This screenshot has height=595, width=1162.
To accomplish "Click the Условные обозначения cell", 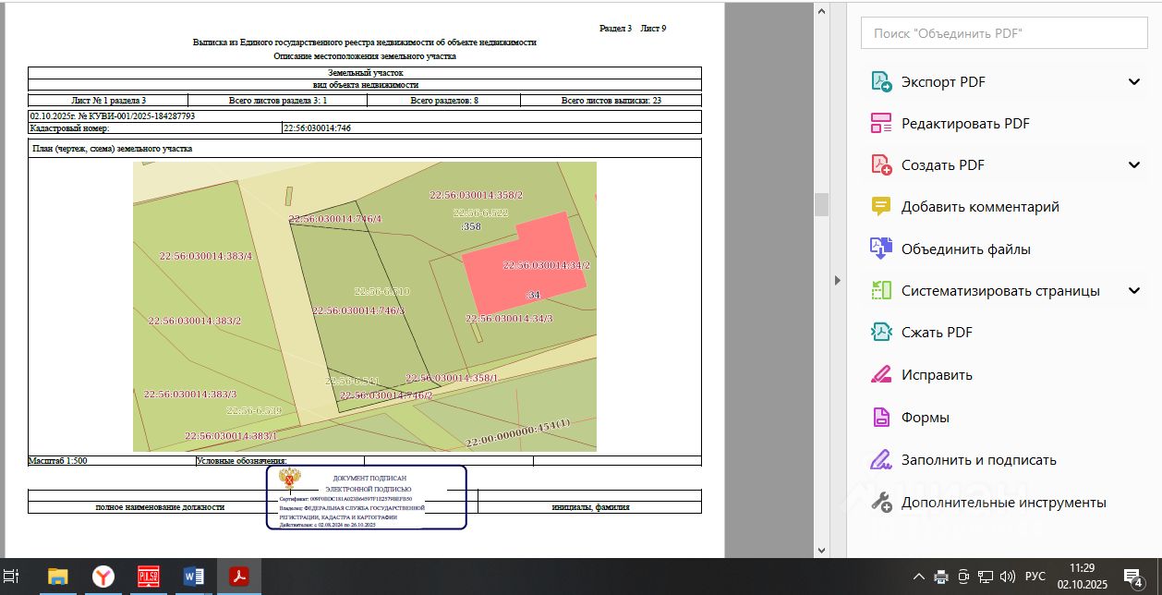I will [x=280, y=460].
